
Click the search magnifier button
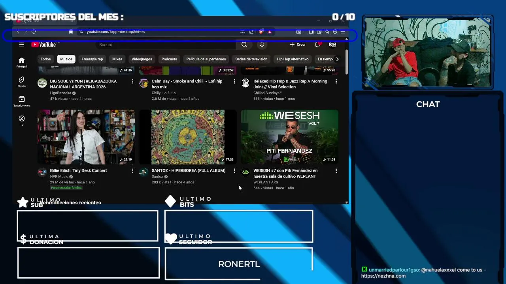click(244, 45)
